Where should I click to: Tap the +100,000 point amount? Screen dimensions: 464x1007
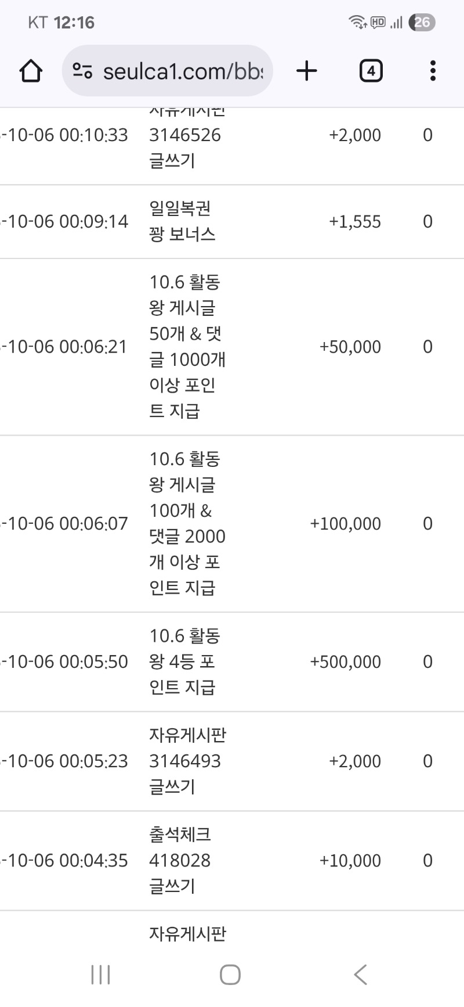pyautogui.click(x=345, y=523)
